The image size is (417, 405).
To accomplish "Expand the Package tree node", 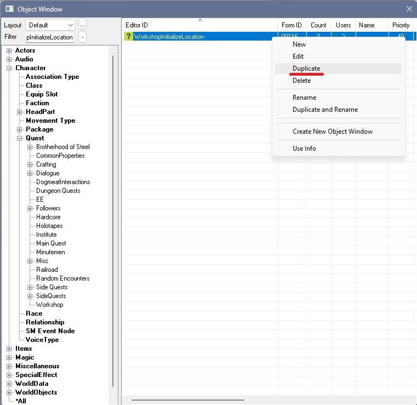I will click(x=19, y=129).
